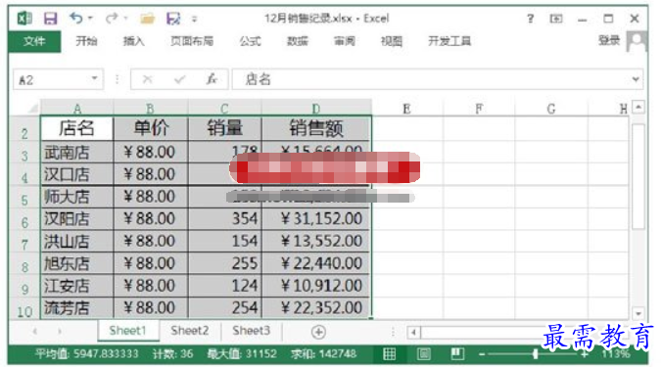
Task: Switch to the Sheet3 tab
Action: pos(252,331)
